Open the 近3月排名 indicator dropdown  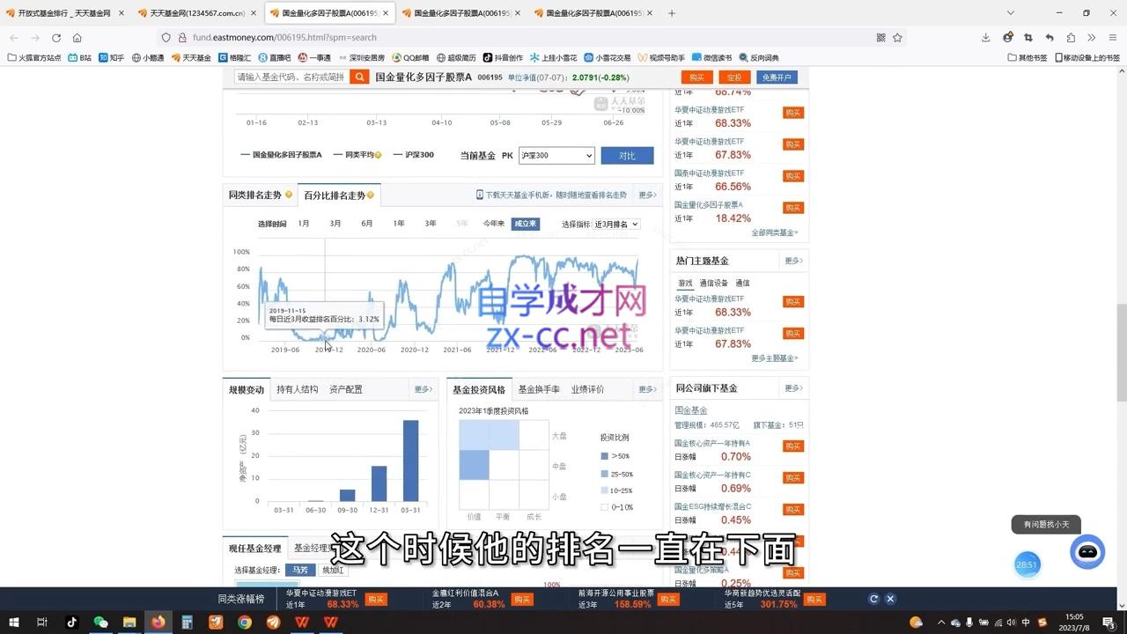click(x=616, y=224)
